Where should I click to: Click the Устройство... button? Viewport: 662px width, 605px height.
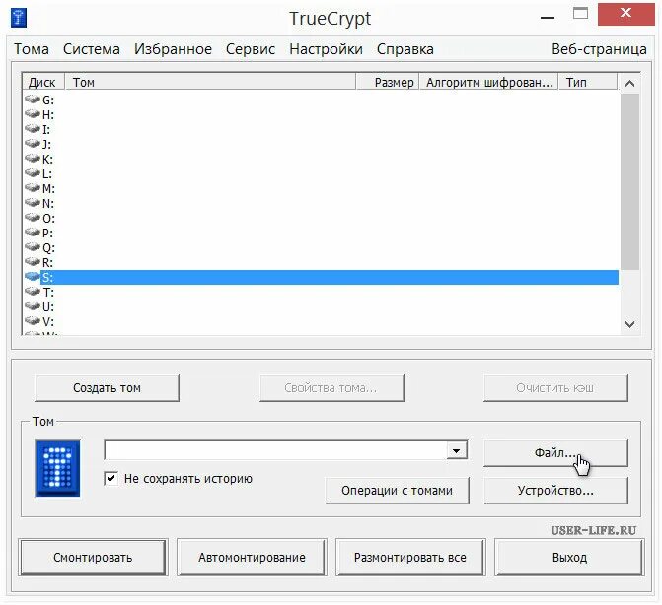(x=555, y=491)
